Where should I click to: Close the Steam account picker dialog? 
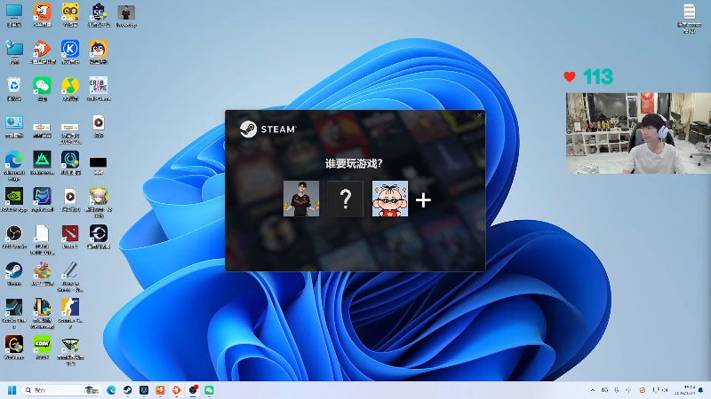click(479, 115)
